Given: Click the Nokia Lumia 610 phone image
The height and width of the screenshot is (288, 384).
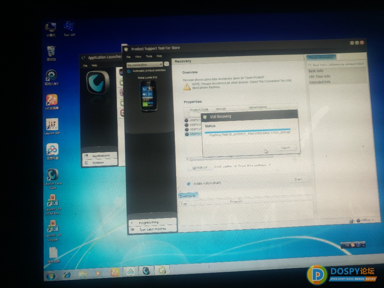Looking at the screenshot, I should click(148, 96).
